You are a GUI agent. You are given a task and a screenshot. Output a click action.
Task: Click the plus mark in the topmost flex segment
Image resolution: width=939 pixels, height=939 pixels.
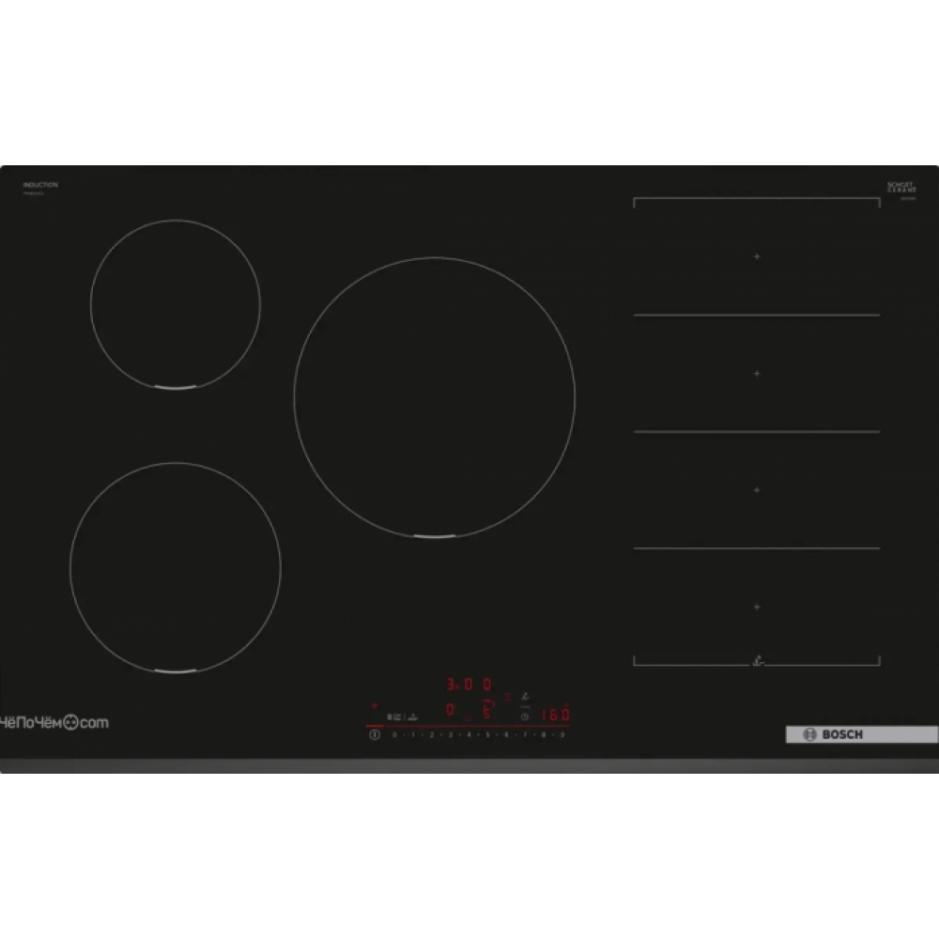point(757,256)
